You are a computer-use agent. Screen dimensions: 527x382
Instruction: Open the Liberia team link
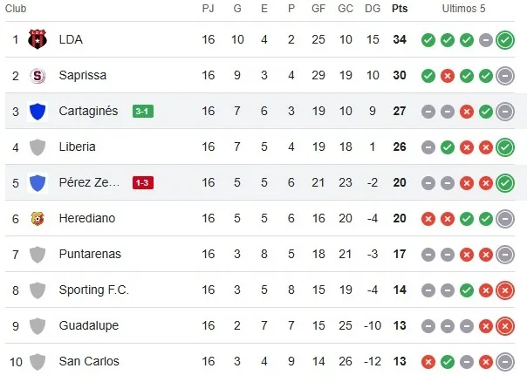click(77, 147)
